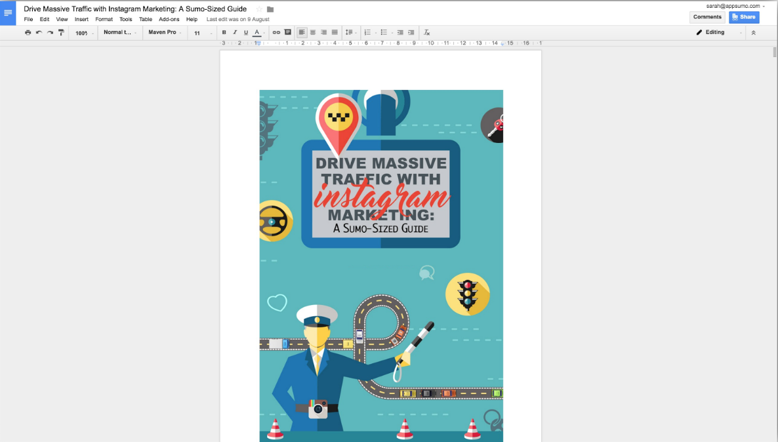778x442 pixels.
Task: Move document to folder icon
Action: [270, 9]
